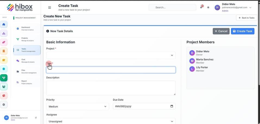Go to Dashboard in Project Management menu

[27, 28]
